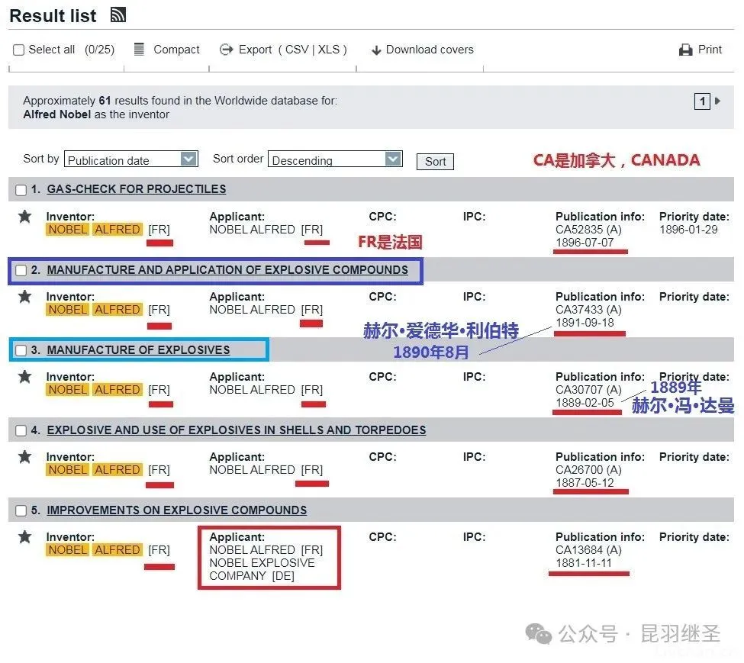
Task: Click the Sort button
Action: pyautogui.click(x=435, y=162)
